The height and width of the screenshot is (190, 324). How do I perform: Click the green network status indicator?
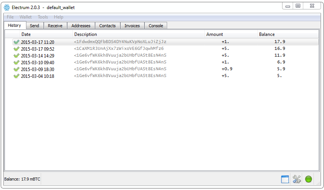(309, 179)
